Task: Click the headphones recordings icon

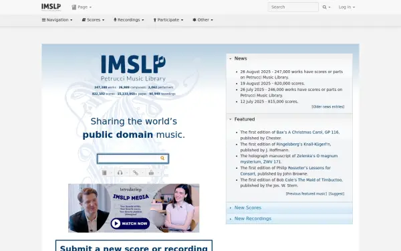Action: pos(120,173)
